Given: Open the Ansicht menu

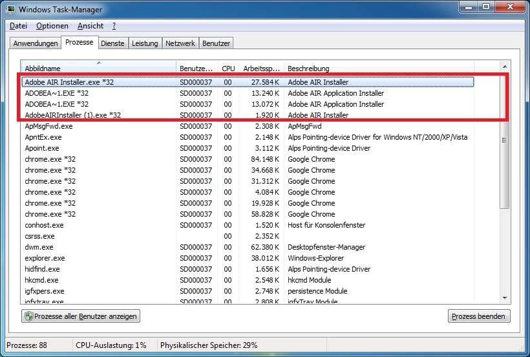Looking at the screenshot, I should pyautogui.click(x=90, y=26).
